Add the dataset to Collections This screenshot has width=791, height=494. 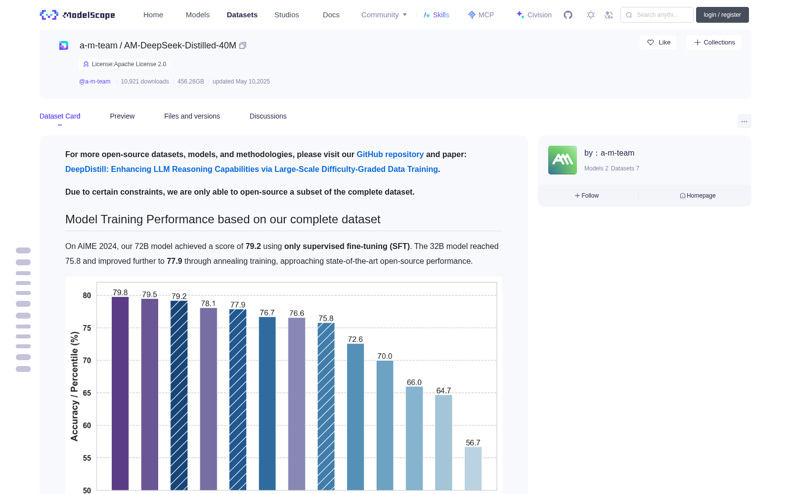(714, 42)
